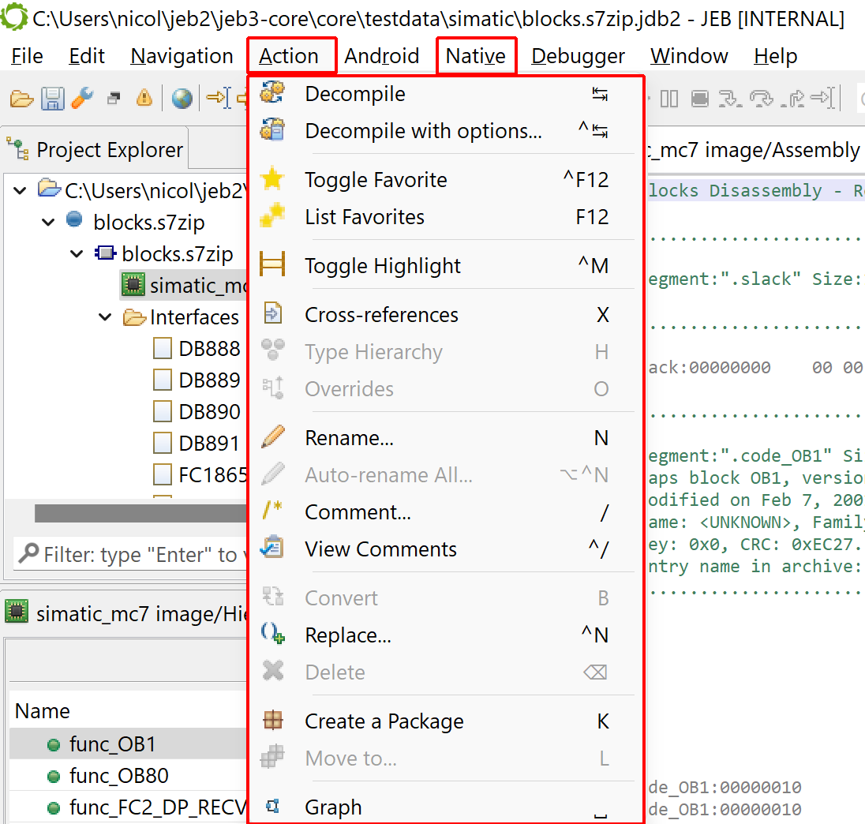Viewport: 865px width, 824px height.
Task: Click the Delete menu entry
Action: pos(446,672)
